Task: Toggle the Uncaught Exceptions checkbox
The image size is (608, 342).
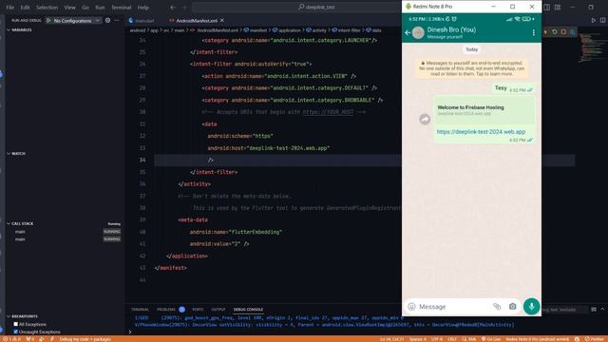Action: coord(16,332)
